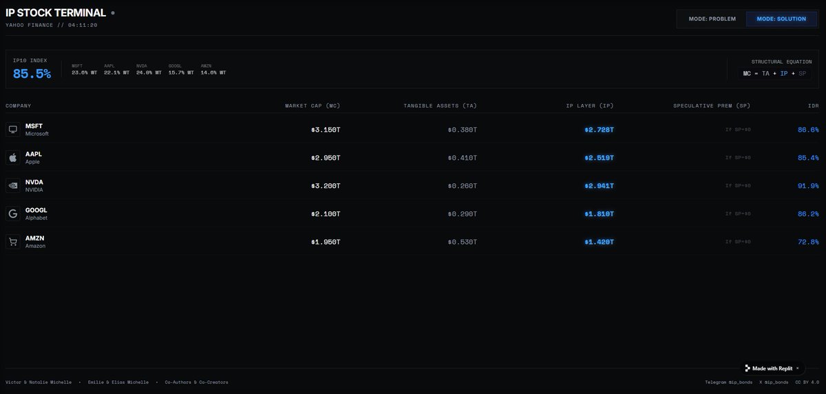Click IP layer value $1.420T
Image resolution: width=826 pixels, height=394 pixels.
(x=599, y=242)
